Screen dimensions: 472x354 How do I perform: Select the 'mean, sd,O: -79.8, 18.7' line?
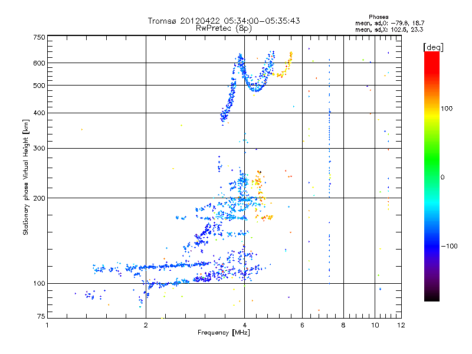(390, 23)
